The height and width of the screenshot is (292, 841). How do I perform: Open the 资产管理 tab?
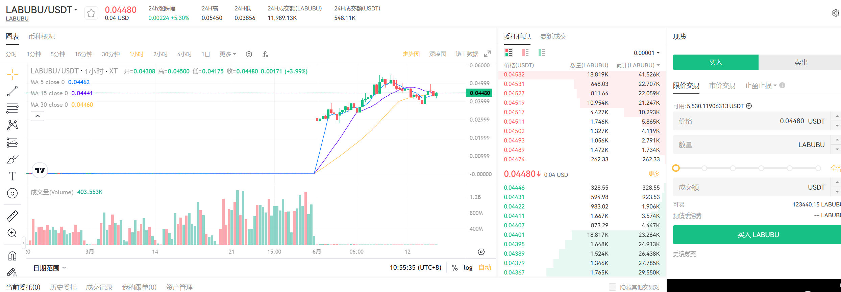pyautogui.click(x=179, y=287)
